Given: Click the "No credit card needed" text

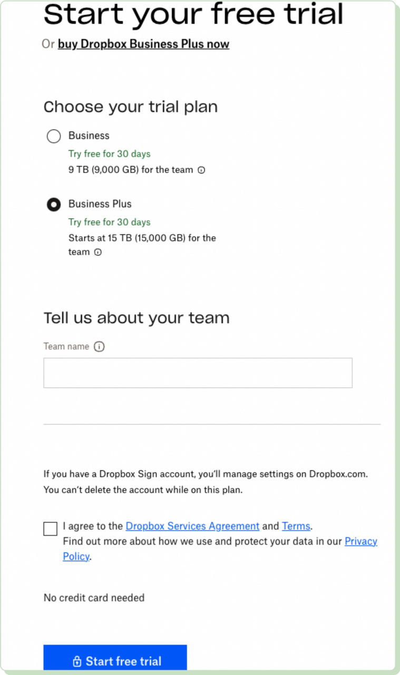Looking at the screenshot, I should pos(94,597).
